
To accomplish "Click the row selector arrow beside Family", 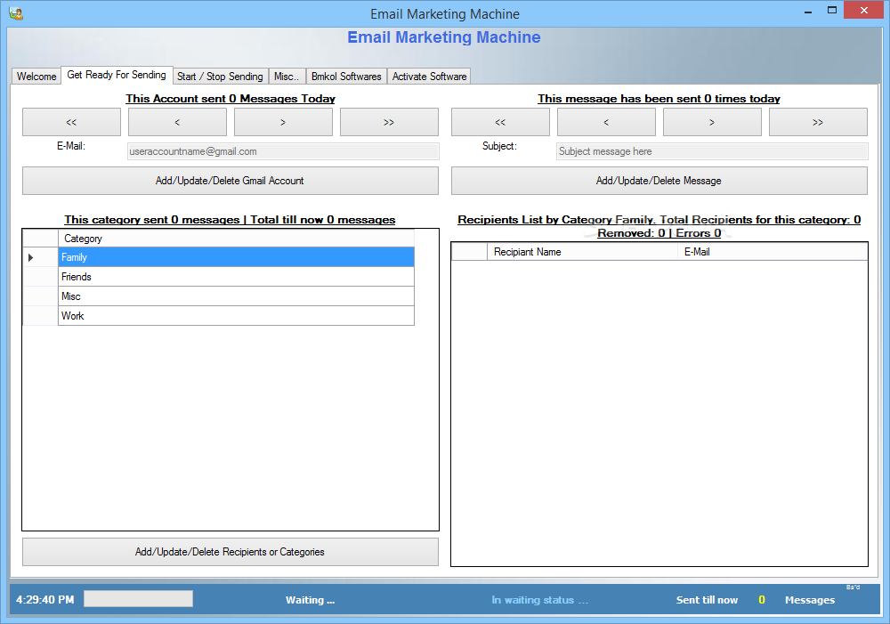I will pos(40,257).
